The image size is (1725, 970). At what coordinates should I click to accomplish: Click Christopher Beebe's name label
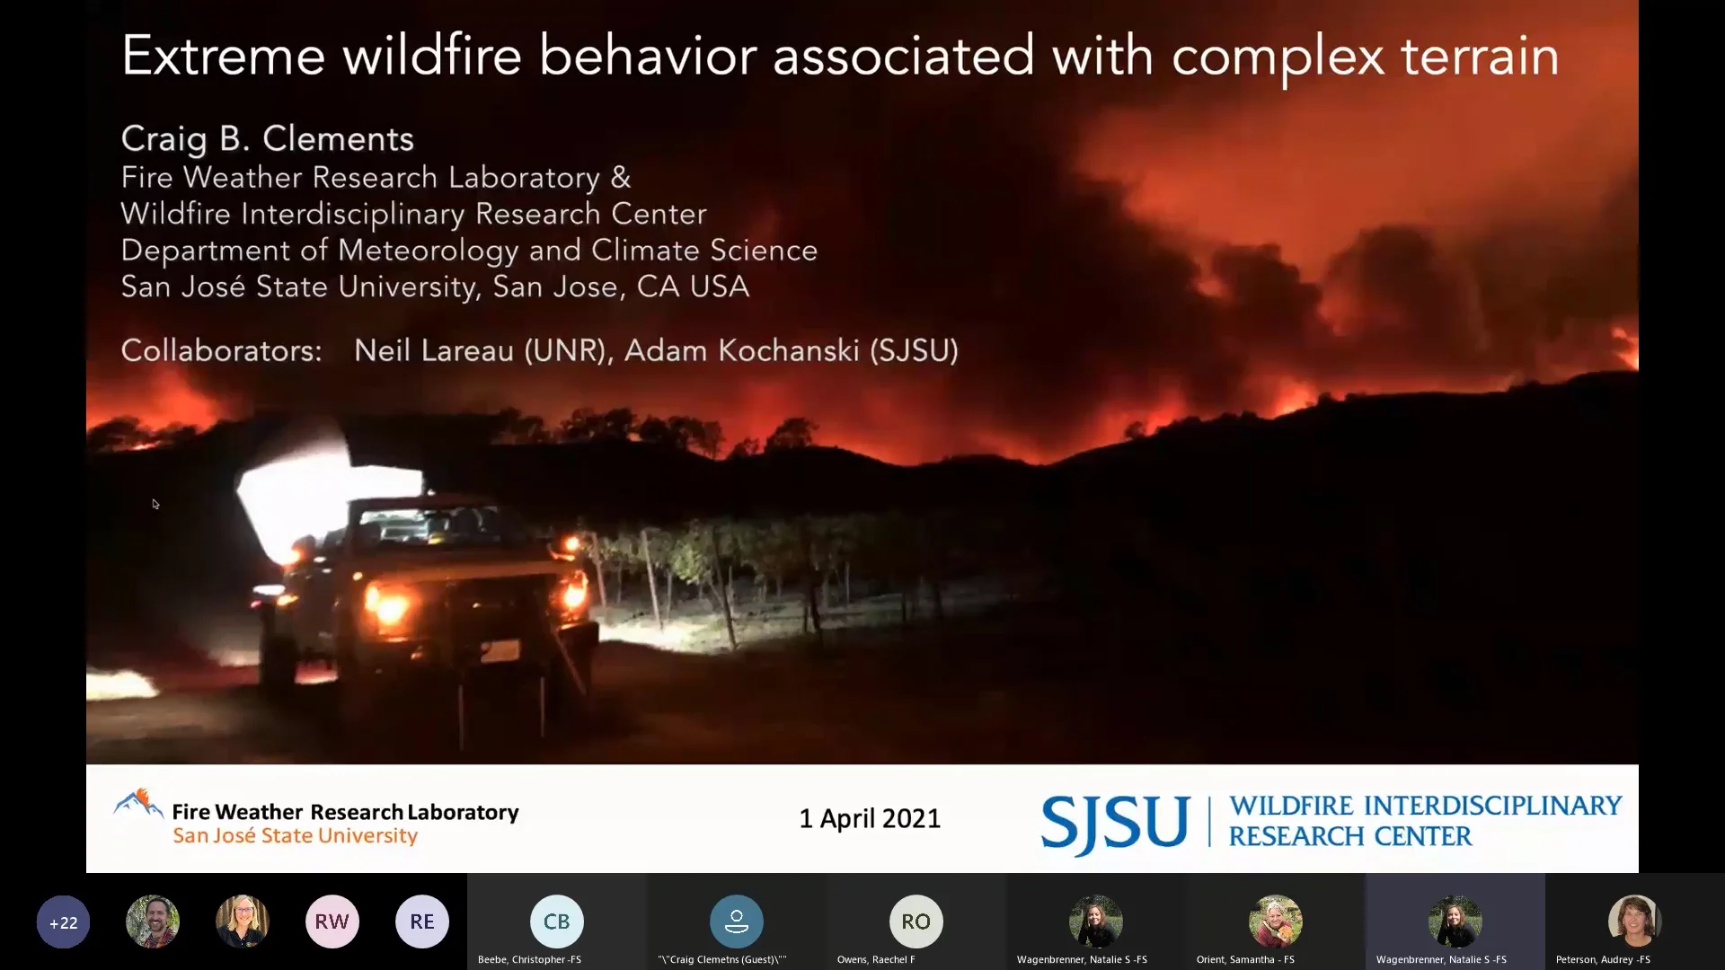[529, 959]
